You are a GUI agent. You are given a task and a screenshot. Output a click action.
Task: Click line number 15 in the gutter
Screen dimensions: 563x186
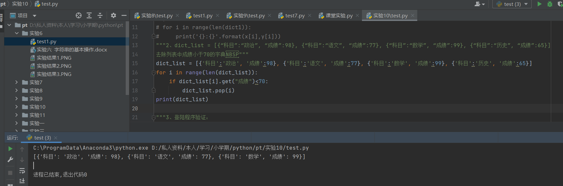click(135, 64)
